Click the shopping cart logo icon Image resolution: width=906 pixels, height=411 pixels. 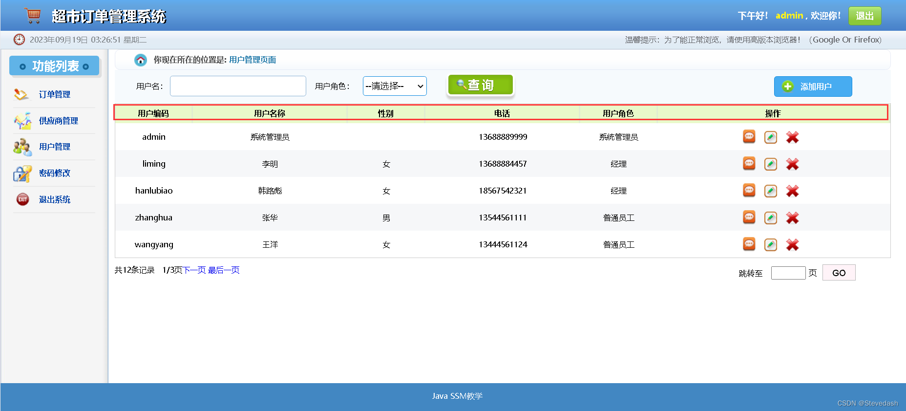[33, 15]
